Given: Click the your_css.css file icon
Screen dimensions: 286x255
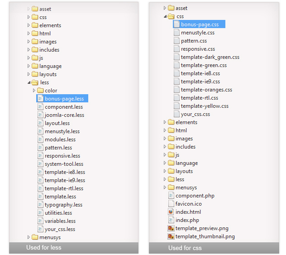Looking at the screenshot, I should click(176, 114).
